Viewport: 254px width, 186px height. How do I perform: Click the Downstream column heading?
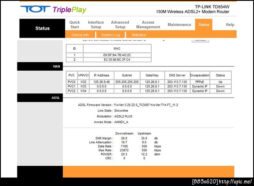click(124, 134)
